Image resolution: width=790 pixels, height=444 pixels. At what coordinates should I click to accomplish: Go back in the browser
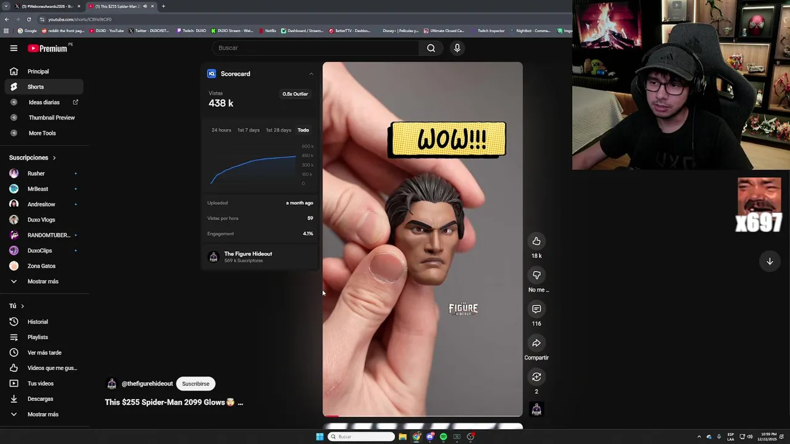pyautogui.click(x=7, y=19)
